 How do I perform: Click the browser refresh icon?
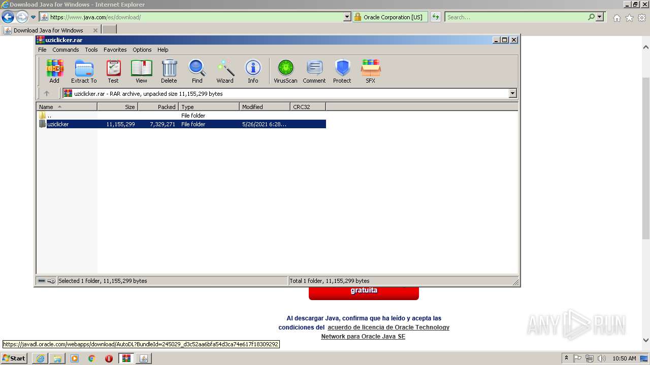pos(436,17)
